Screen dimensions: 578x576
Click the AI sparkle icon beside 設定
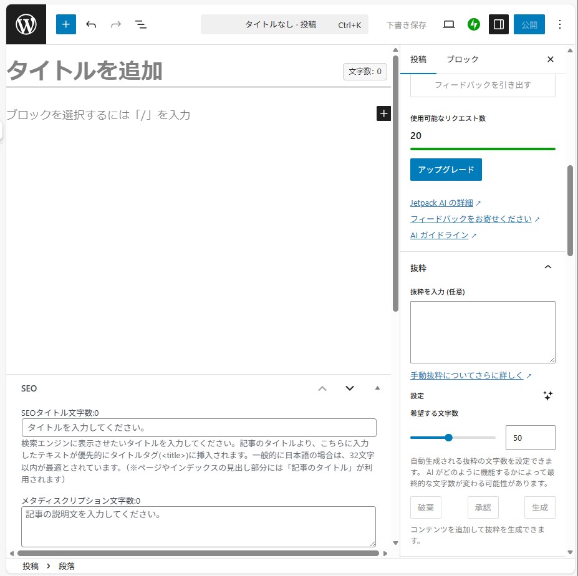click(548, 396)
